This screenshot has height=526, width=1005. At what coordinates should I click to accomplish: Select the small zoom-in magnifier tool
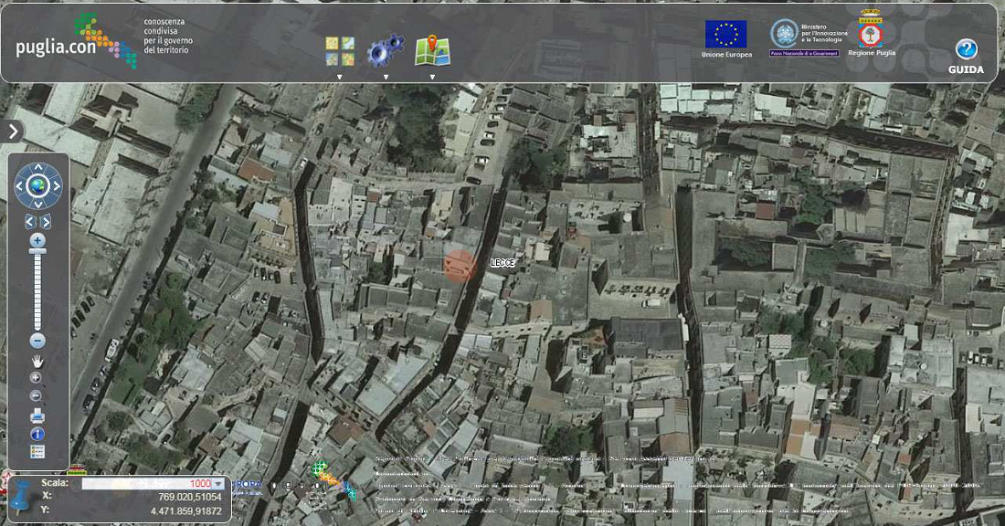tap(36, 378)
